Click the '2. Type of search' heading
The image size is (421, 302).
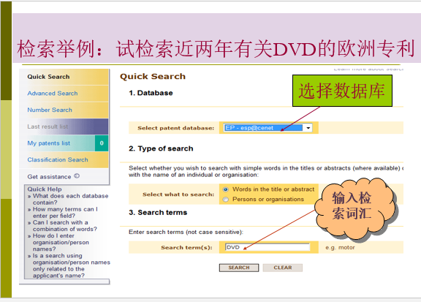tap(161, 148)
